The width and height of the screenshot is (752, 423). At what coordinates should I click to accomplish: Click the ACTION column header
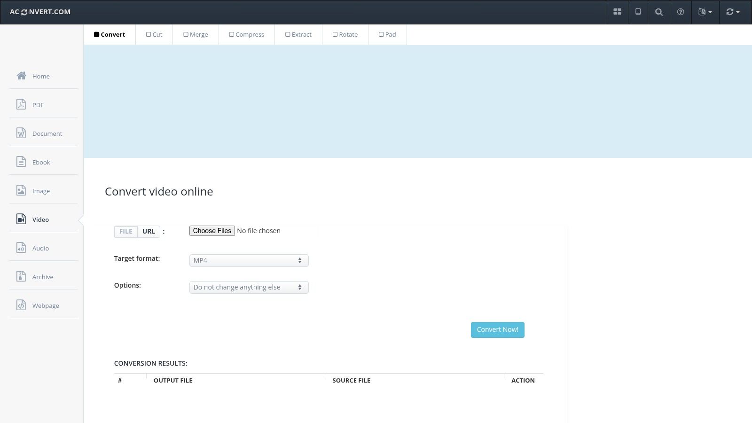click(523, 380)
